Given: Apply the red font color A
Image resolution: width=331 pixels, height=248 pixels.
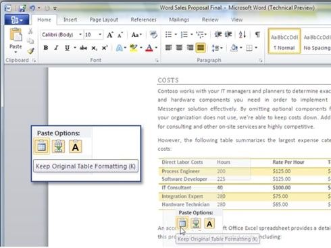Looking at the screenshot, I should (x=149, y=48).
